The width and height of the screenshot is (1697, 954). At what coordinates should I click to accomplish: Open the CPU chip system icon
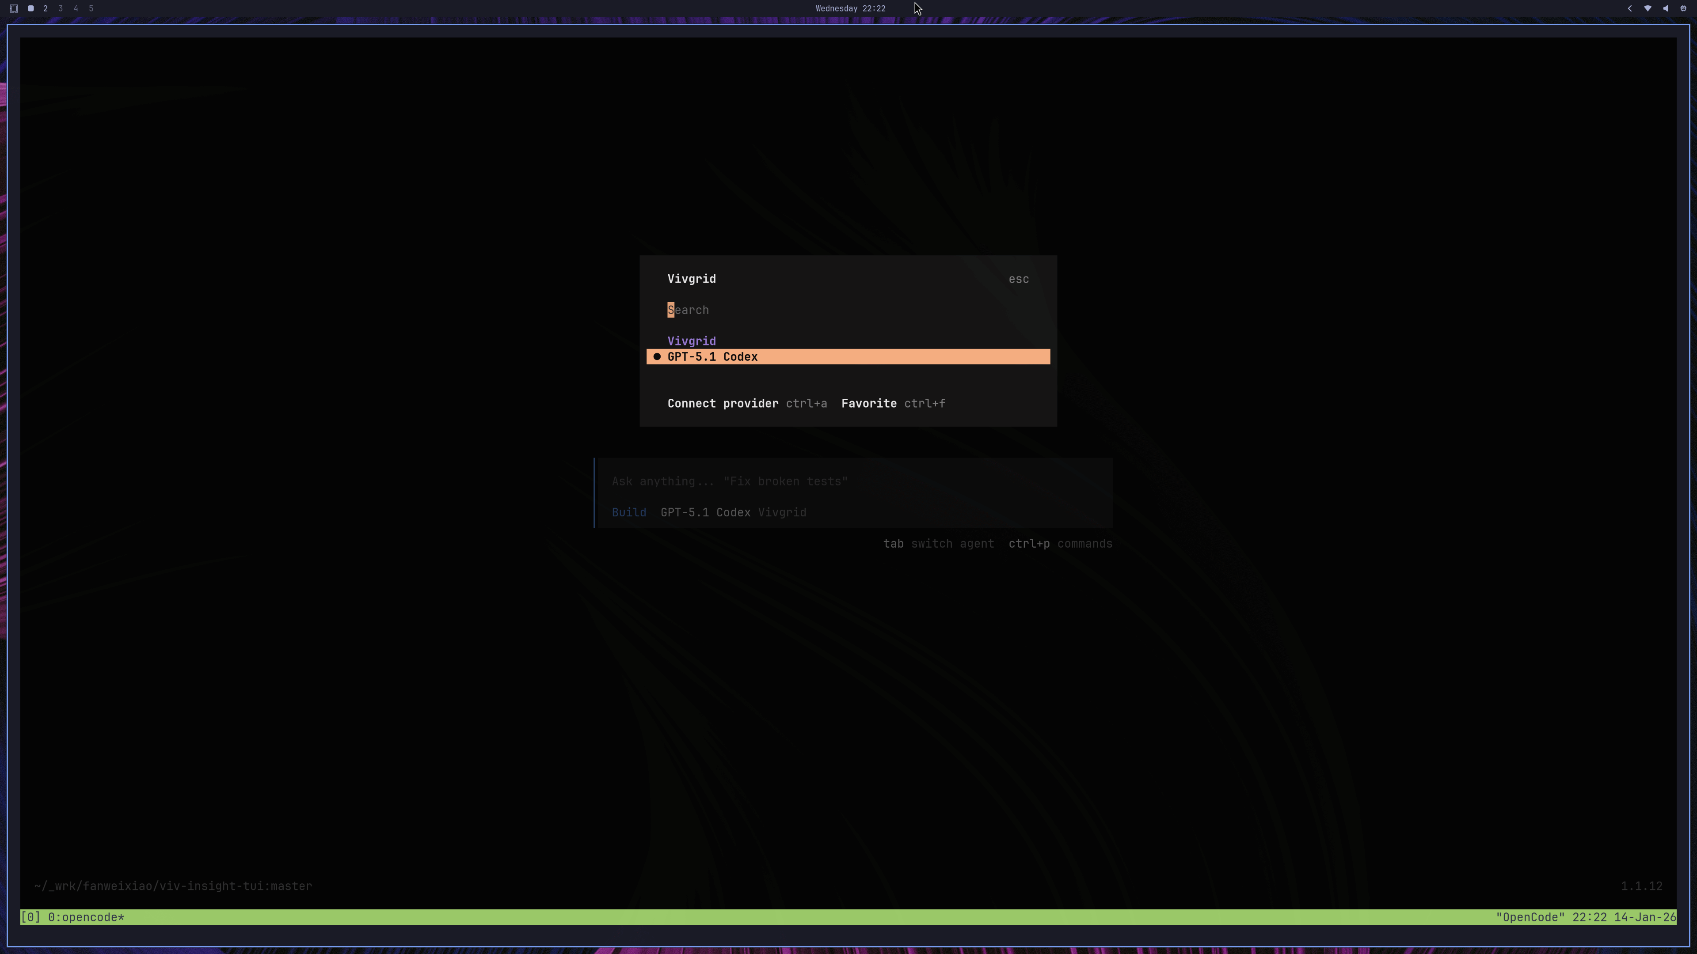[x=1683, y=8]
